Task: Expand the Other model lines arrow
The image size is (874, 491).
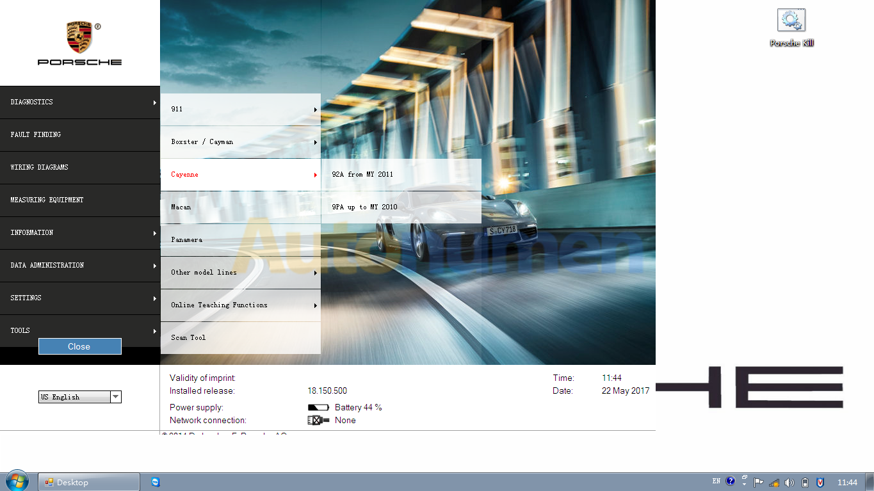Action: [315, 273]
